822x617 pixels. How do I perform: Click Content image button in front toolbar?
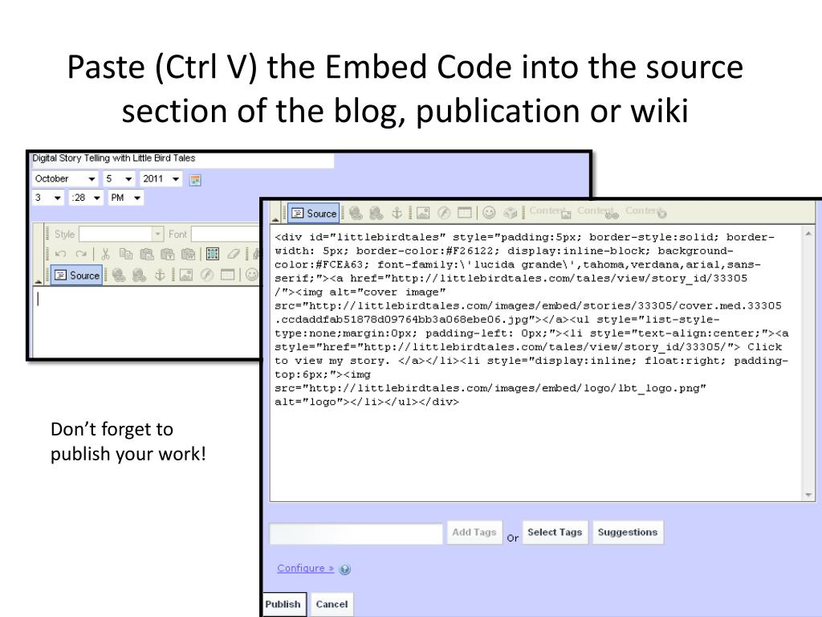pyautogui.click(x=551, y=211)
